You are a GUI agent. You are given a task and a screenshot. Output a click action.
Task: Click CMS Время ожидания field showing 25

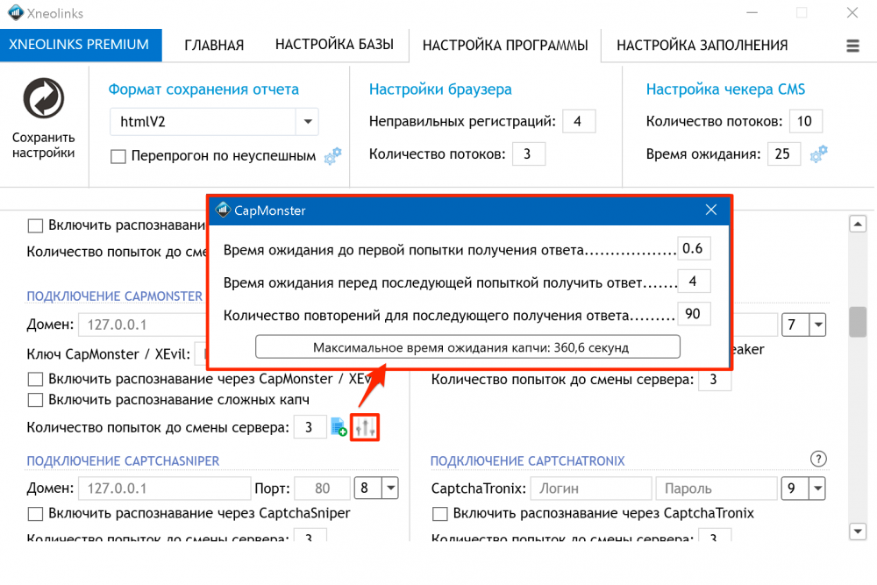coord(783,153)
